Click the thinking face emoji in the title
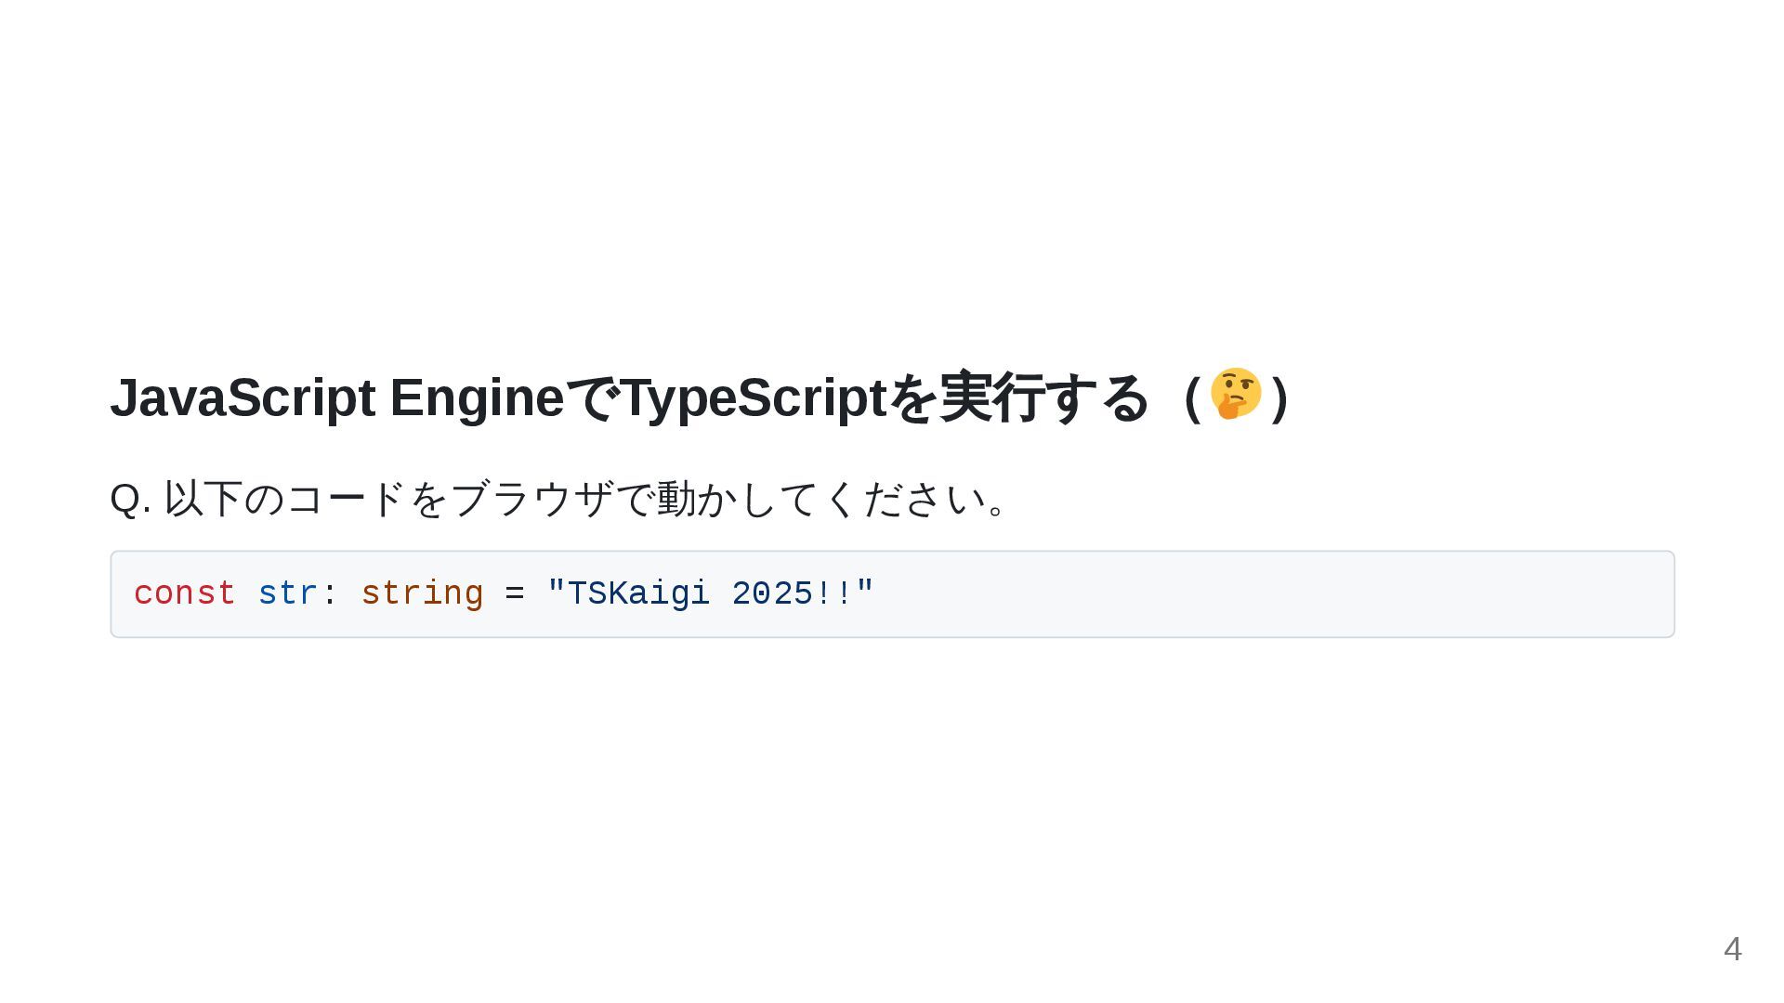 coord(1235,394)
